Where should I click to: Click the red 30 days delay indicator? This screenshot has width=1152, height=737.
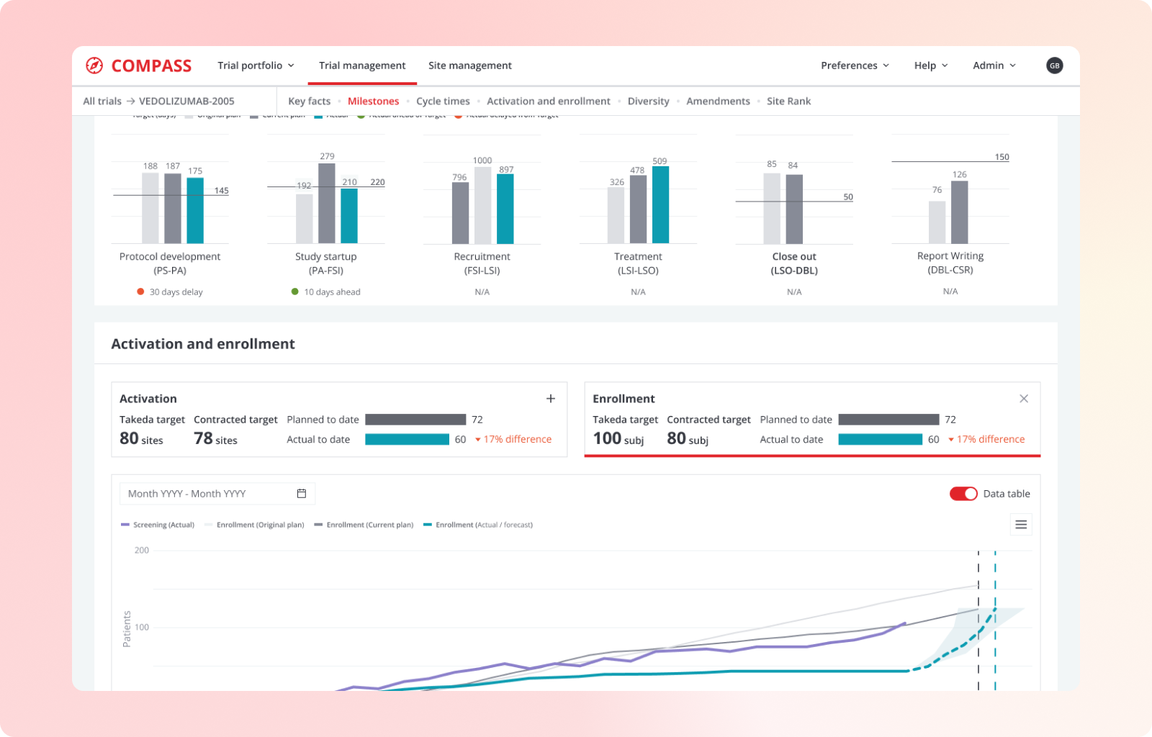click(x=170, y=291)
